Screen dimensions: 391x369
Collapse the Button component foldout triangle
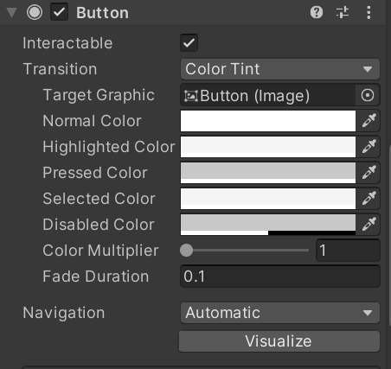pyautogui.click(x=11, y=13)
